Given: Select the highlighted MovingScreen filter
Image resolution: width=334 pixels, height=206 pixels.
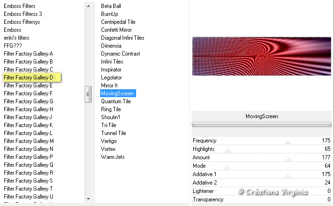Looking at the screenshot, I should (x=118, y=93).
